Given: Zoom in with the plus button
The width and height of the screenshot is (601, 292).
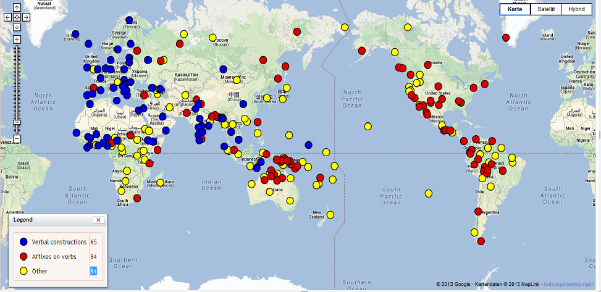Looking at the screenshot, I should point(17,40).
